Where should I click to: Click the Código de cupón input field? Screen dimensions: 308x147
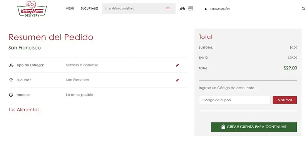(x=235, y=100)
